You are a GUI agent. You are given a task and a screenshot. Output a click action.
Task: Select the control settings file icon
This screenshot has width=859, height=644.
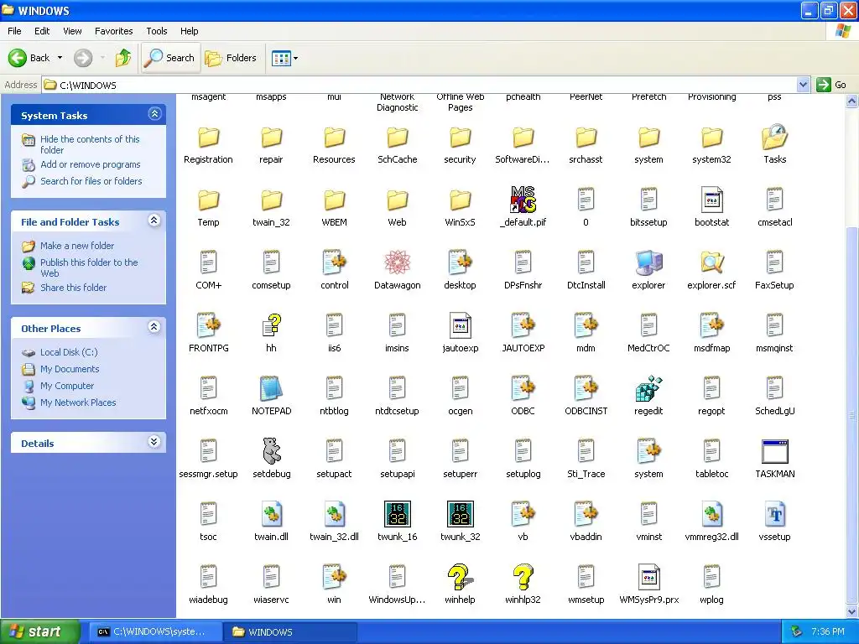[x=335, y=262]
